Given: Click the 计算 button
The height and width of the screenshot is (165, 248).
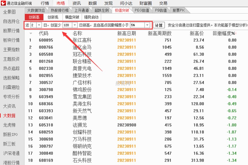Looking at the screenshot, I should pyautogui.click(x=159, y=25).
